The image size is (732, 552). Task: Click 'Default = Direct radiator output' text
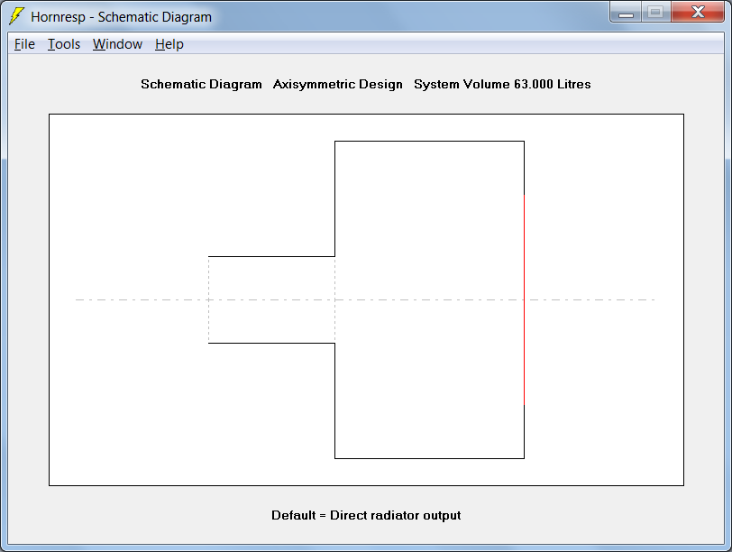[366, 515]
